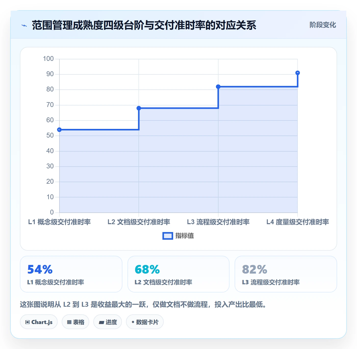357x349 pixels.
Task: Click the x-axis label L3 流程级交付准时率
Action: pos(218,222)
